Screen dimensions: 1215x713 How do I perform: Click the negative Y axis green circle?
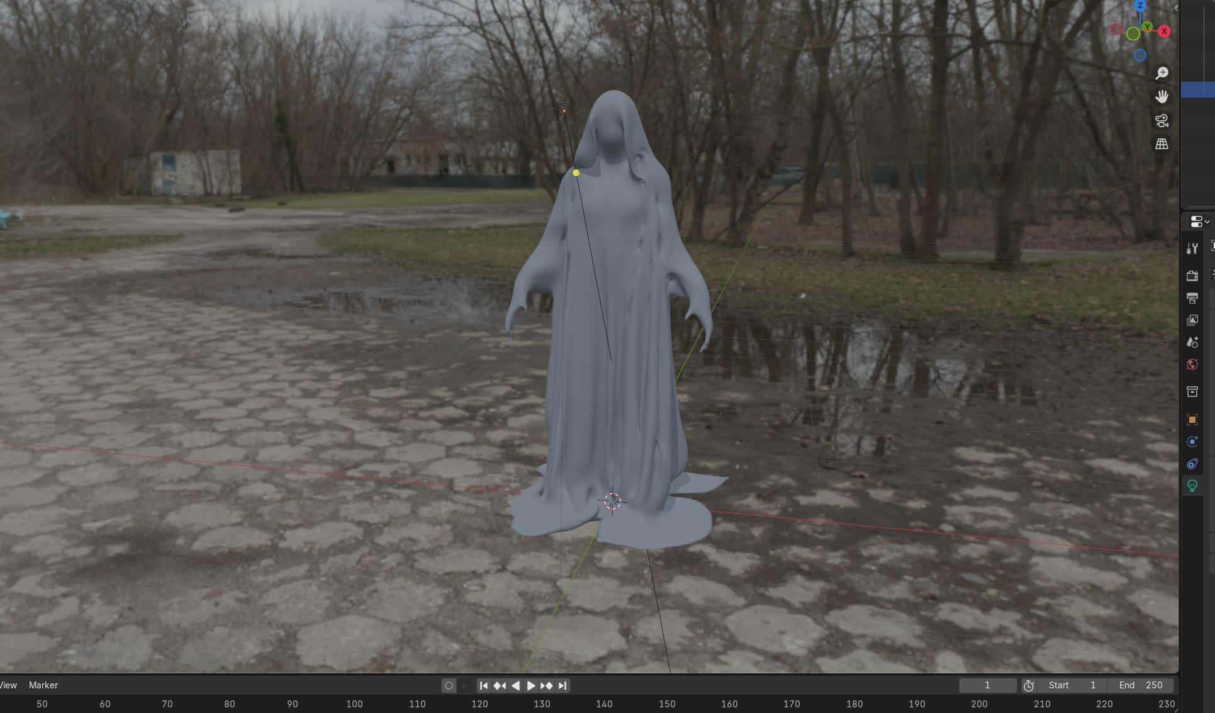point(1133,34)
